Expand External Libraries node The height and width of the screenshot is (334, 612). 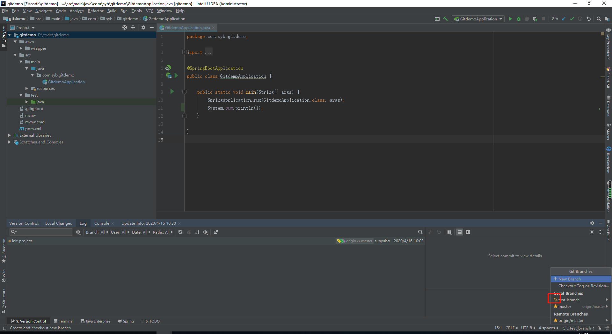coord(10,135)
